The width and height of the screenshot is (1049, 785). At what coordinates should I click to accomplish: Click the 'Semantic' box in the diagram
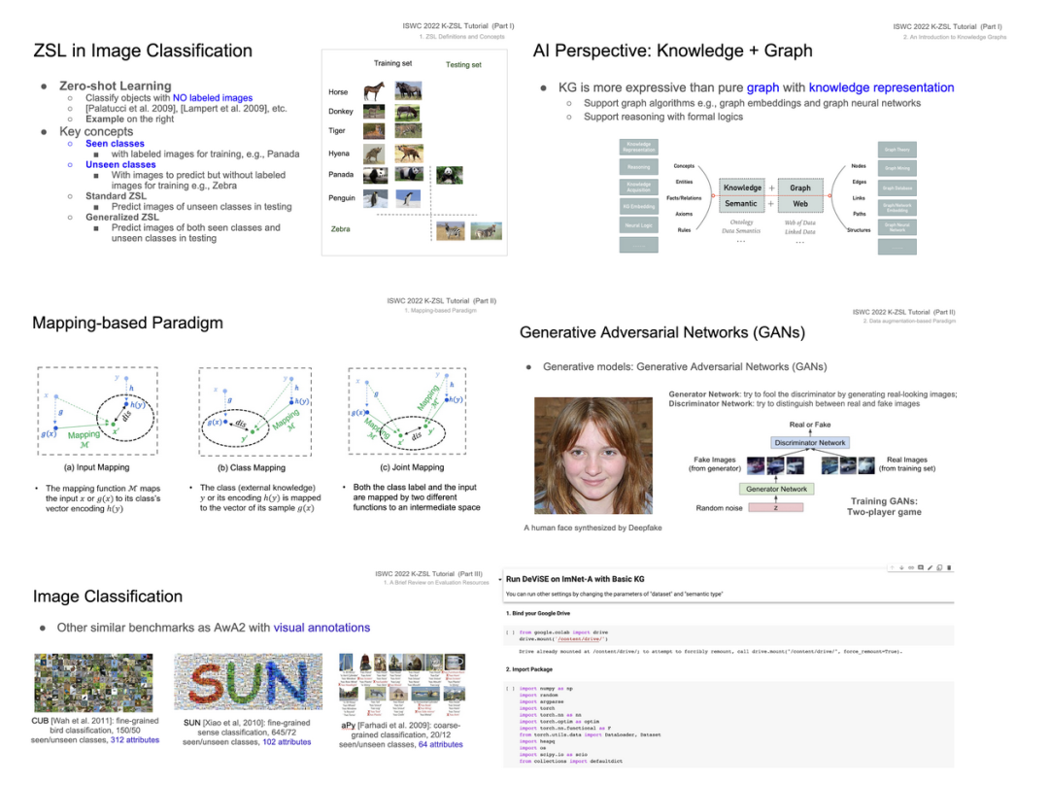click(741, 203)
